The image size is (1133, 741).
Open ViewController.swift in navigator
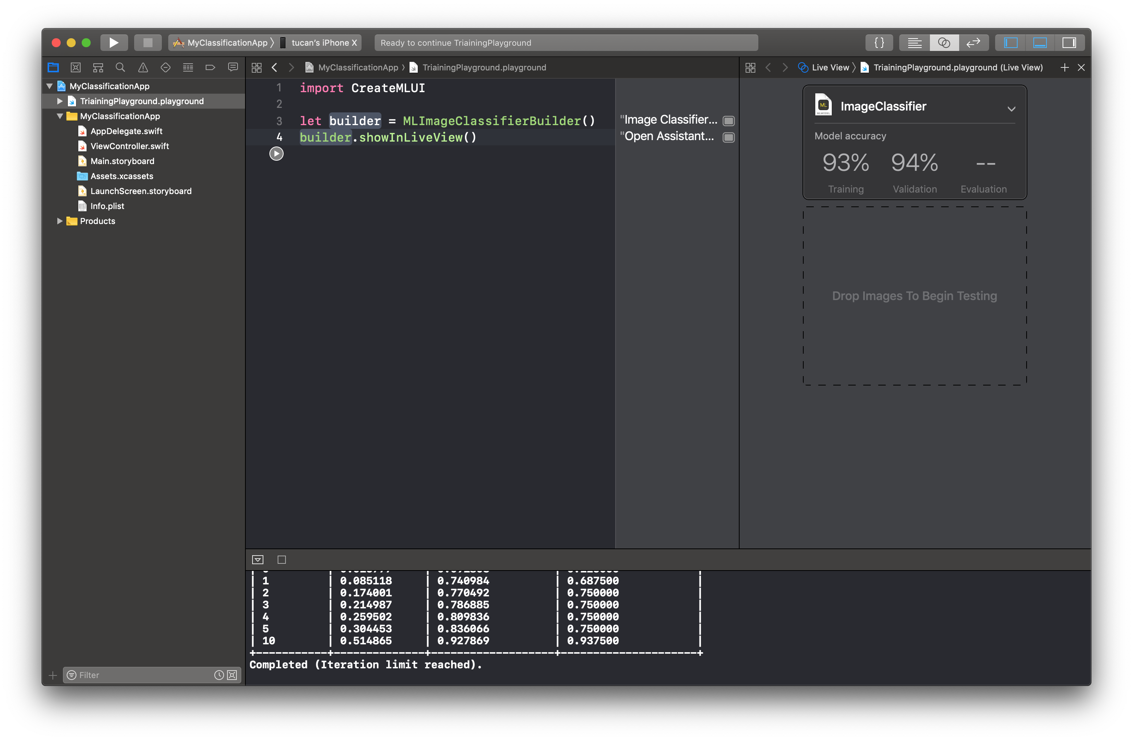pyautogui.click(x=130, y=146)
